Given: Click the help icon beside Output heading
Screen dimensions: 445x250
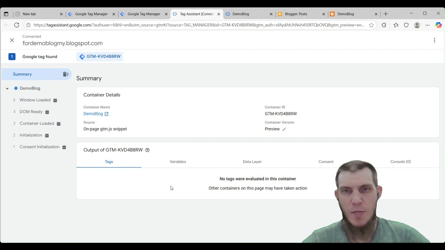Looking at the screenshot, I should 147,150.
